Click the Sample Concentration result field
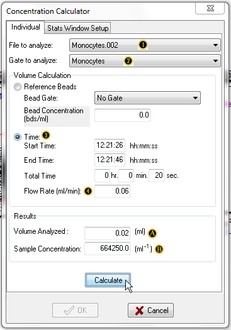This screenshot has width=231, height=330. (107, 248)
